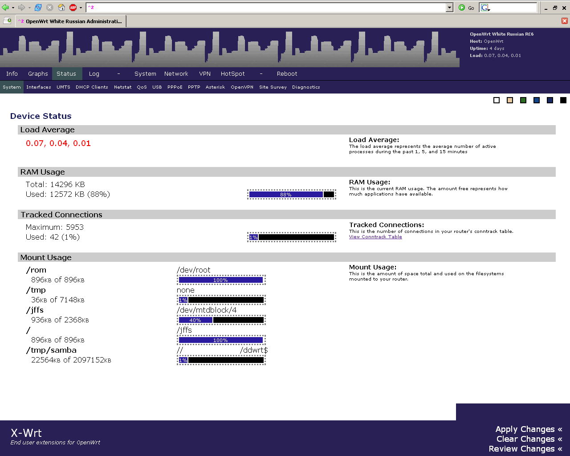Reload the page with the refresh icon

click(x=38, y=8)
